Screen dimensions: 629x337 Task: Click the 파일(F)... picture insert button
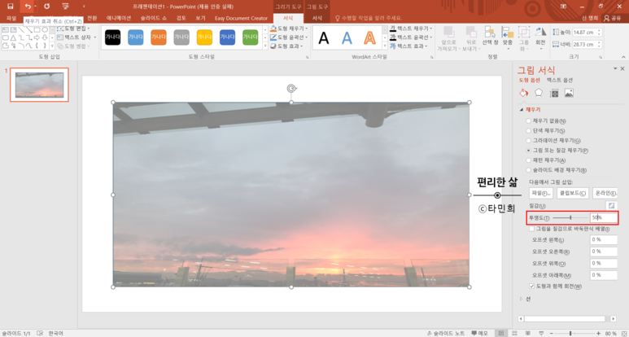(x=541, y=193)
